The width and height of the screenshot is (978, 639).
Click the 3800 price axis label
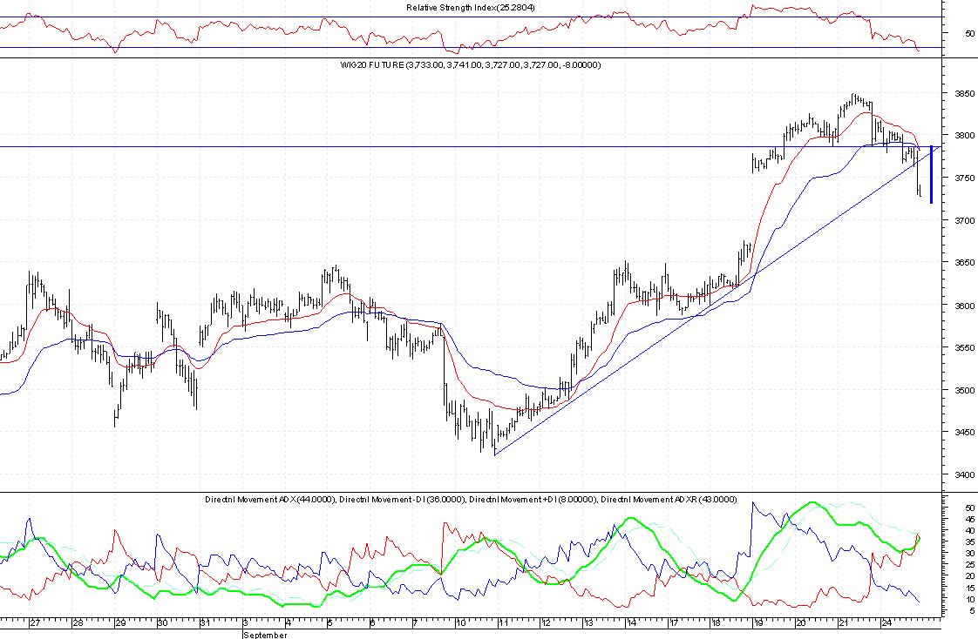point(965,135)
